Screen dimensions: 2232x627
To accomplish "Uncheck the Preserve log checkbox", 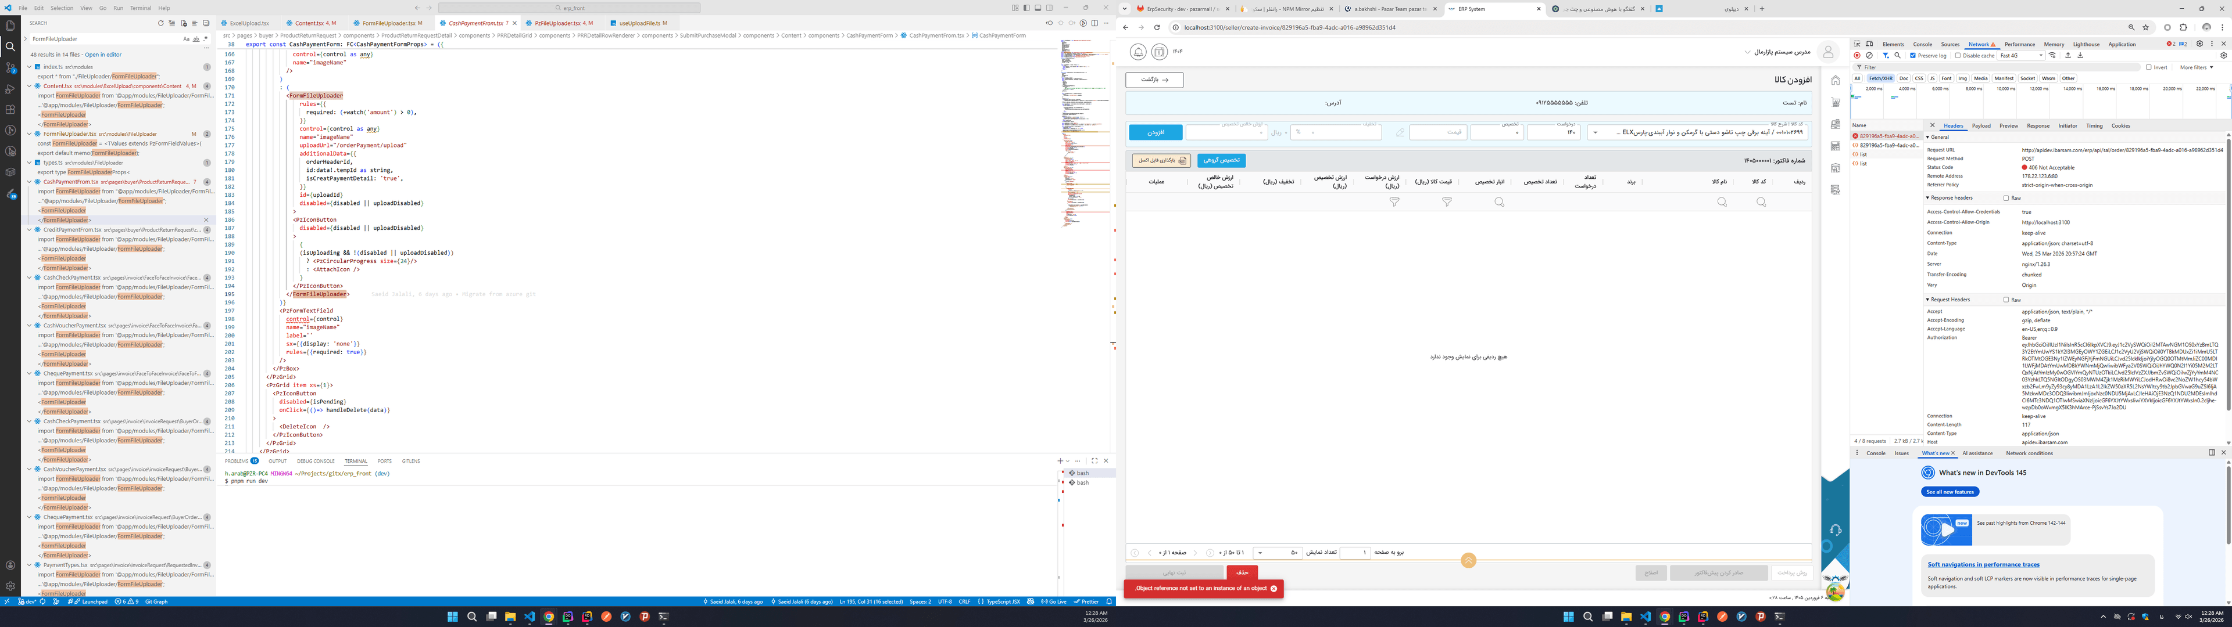I will tap(1913, 55).
